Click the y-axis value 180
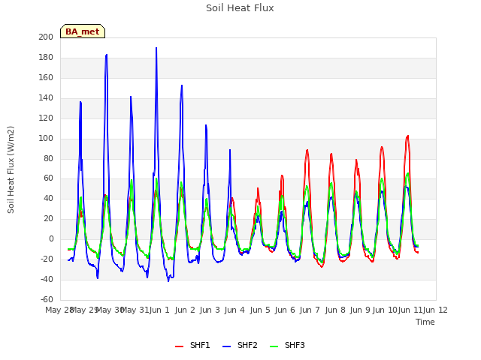This screenshot has width=481, height=360. click(46, 57)
